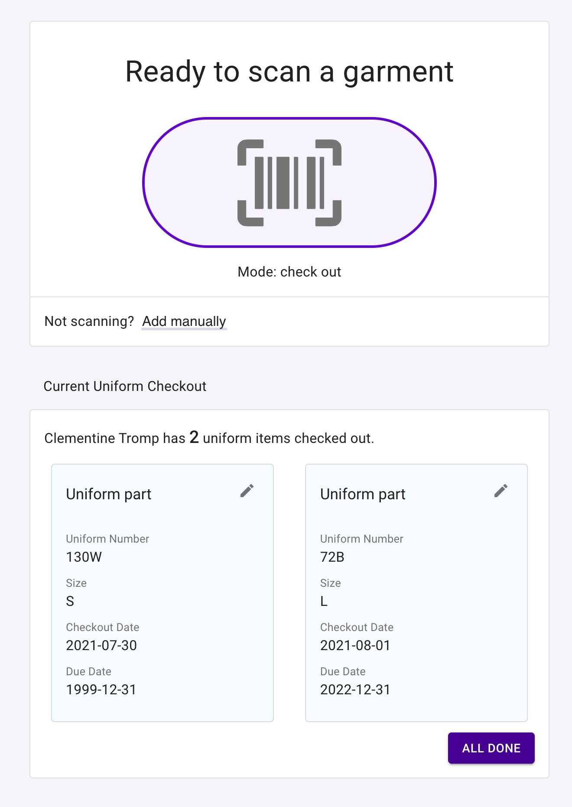
Task: Click the 'Not scanning?' text
Action: click(x=89, y=321)
